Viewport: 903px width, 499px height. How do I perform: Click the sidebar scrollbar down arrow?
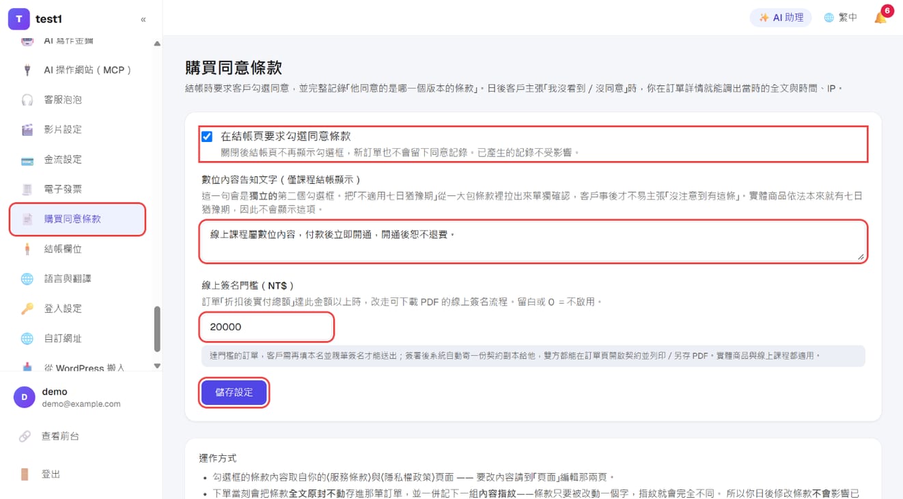coord(157,367)
